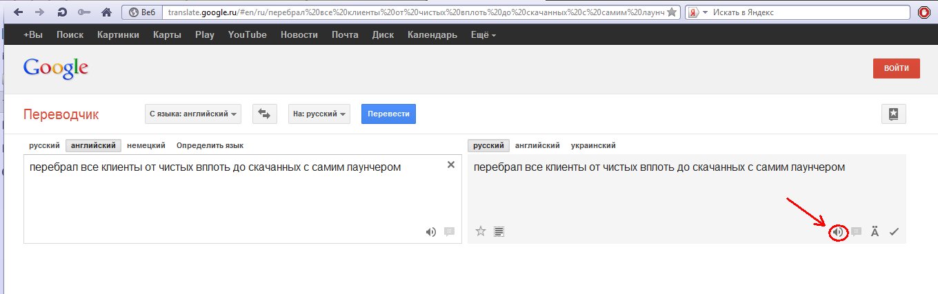
Task: Open Новости in the Google bar
Action: click(x=299, y=35)
